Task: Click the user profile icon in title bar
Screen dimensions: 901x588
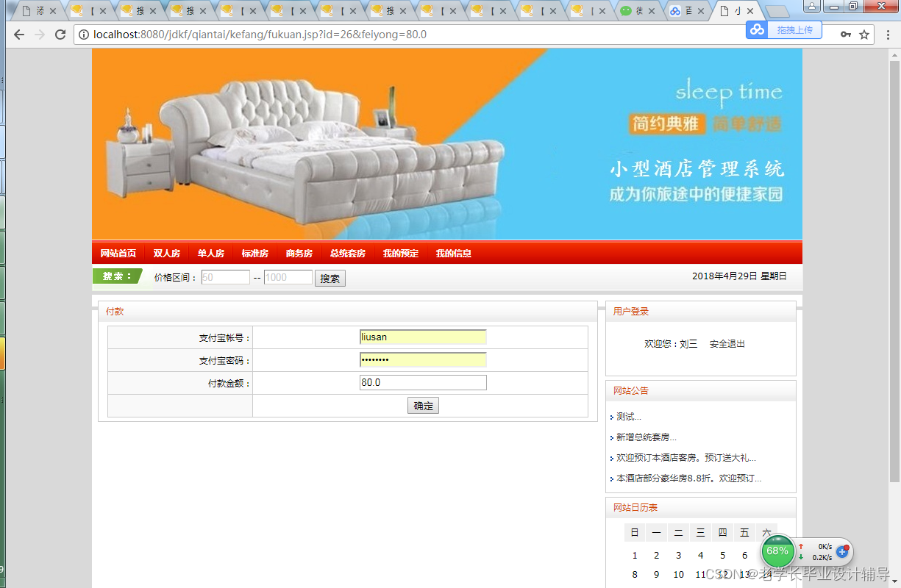Action: coord(811,7)
